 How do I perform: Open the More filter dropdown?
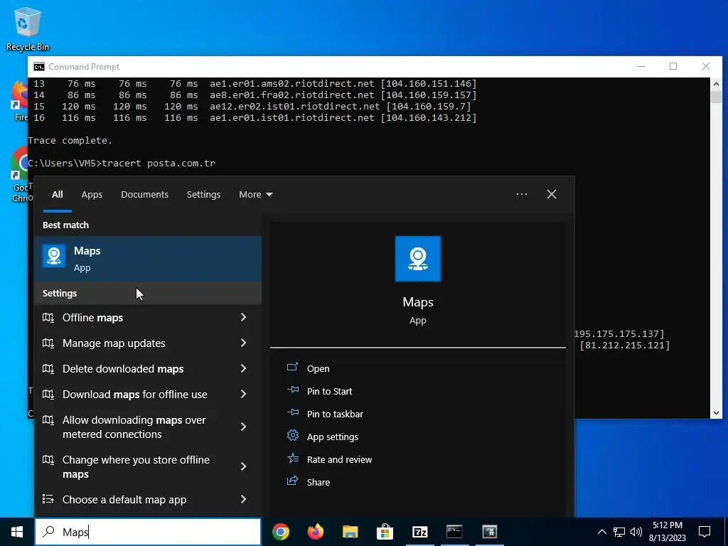click(x=255, y=195)
